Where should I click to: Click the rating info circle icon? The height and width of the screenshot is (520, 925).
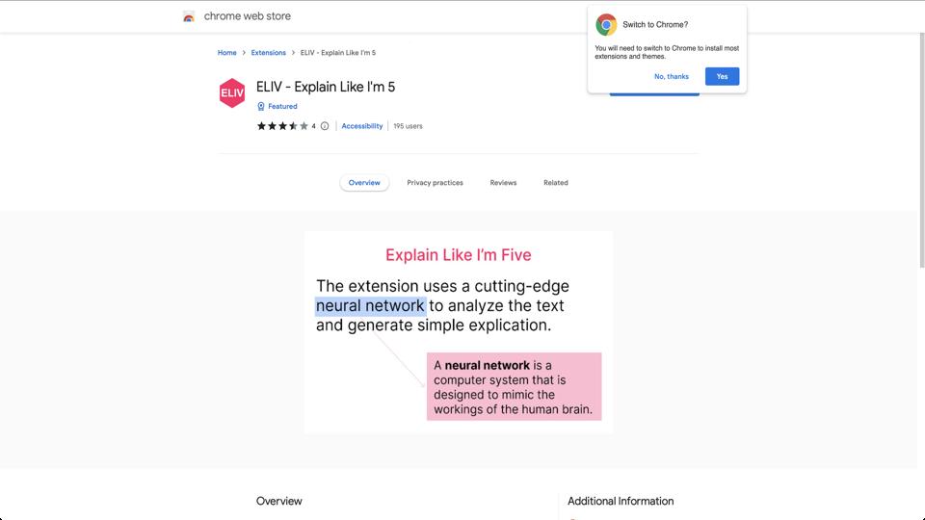325,126
